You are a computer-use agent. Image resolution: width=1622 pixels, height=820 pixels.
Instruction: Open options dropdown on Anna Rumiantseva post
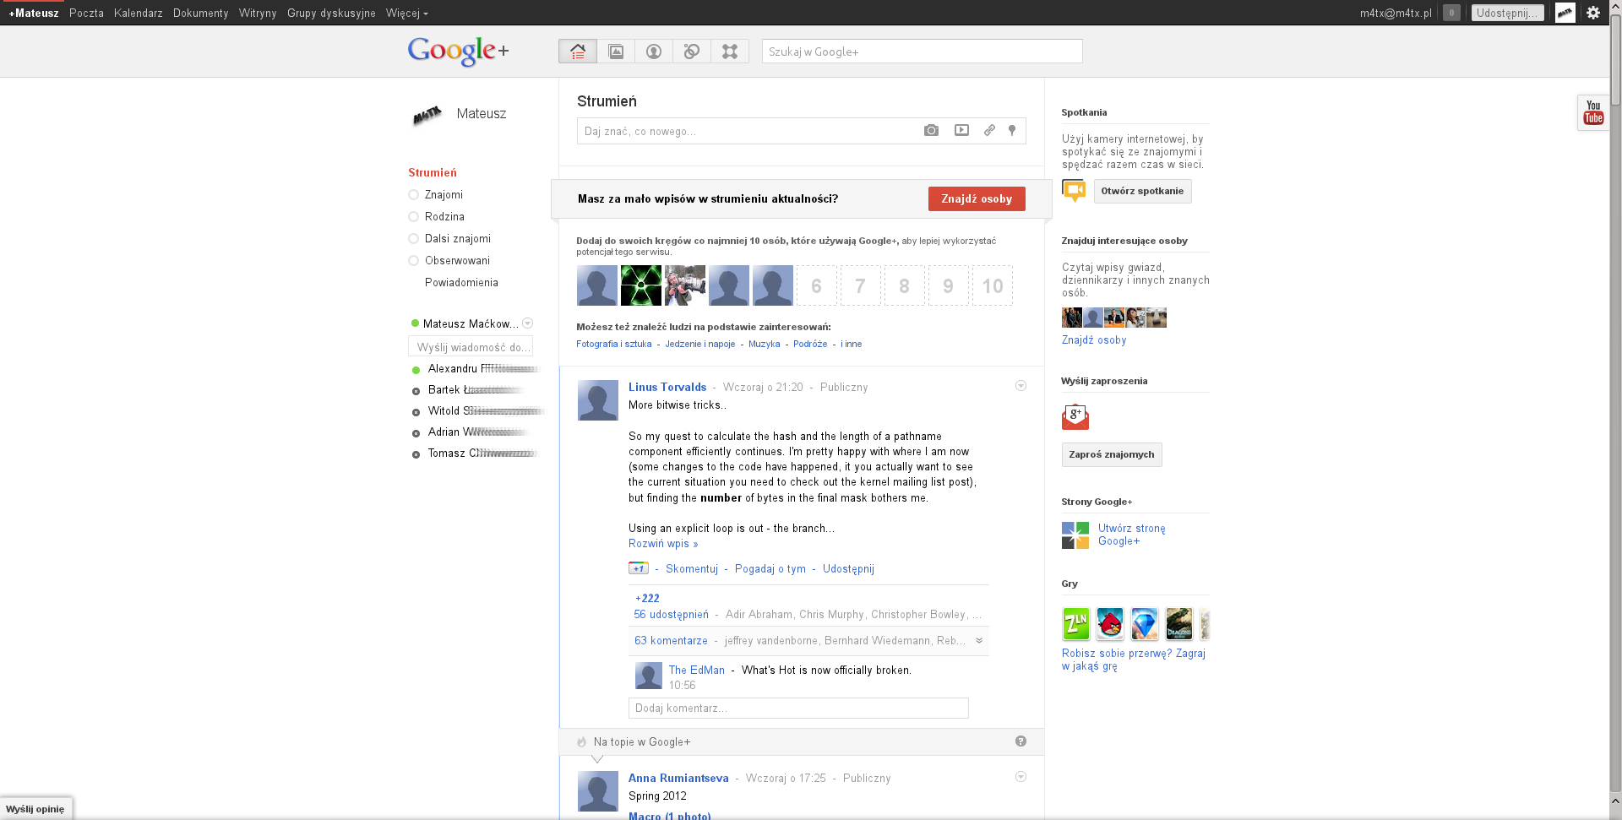tap(1021, 777)
